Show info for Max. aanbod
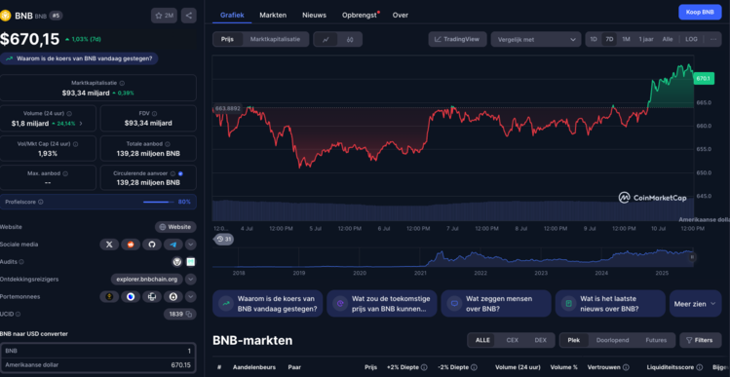The image size is (730, 377). tap(65, 173)
